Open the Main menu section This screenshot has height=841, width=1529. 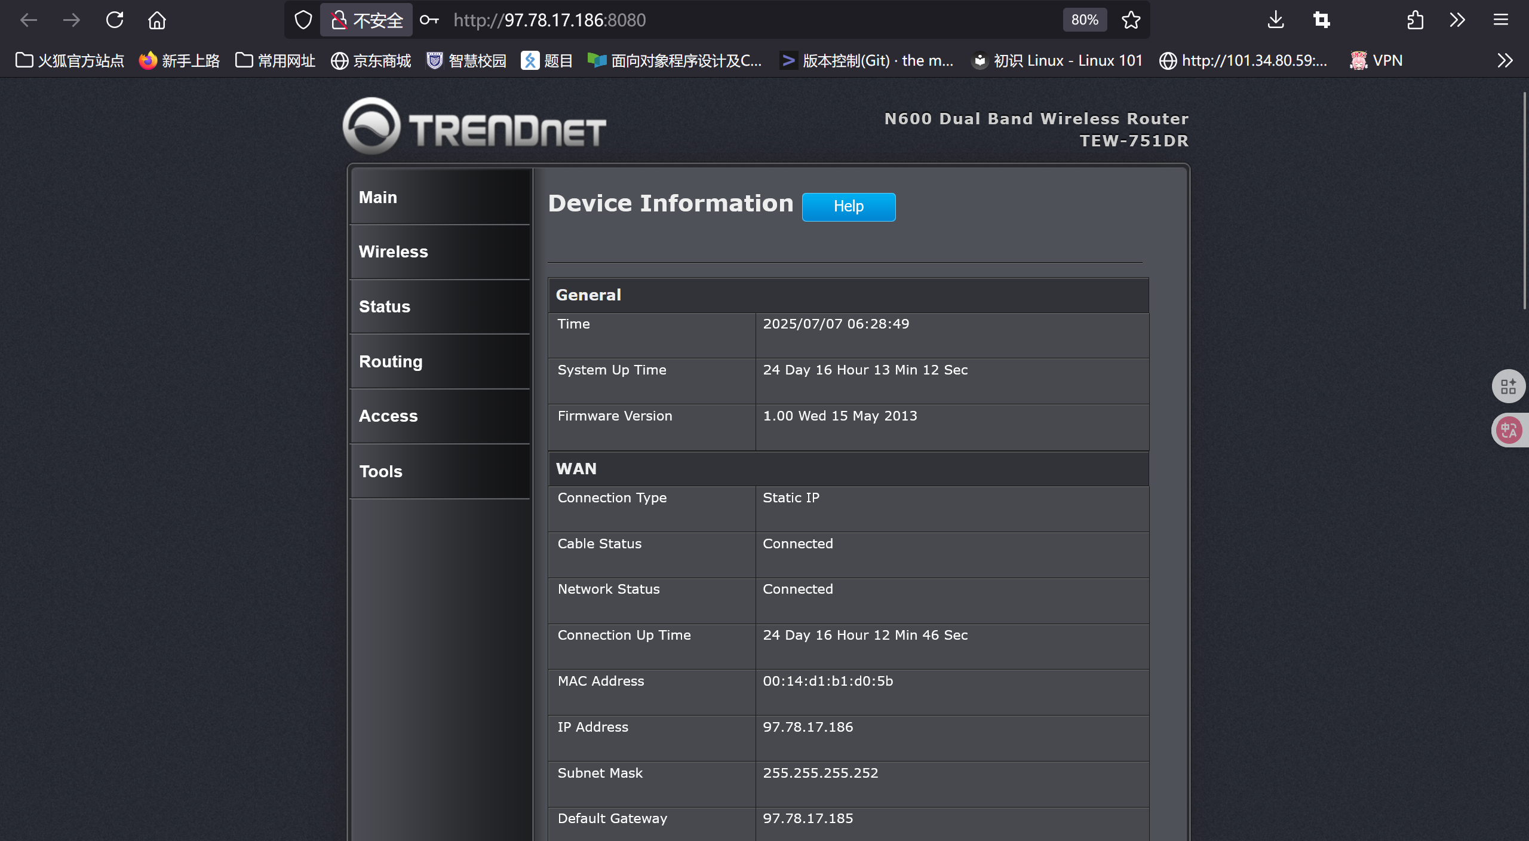pyautogui.click(x=441, y=197)
